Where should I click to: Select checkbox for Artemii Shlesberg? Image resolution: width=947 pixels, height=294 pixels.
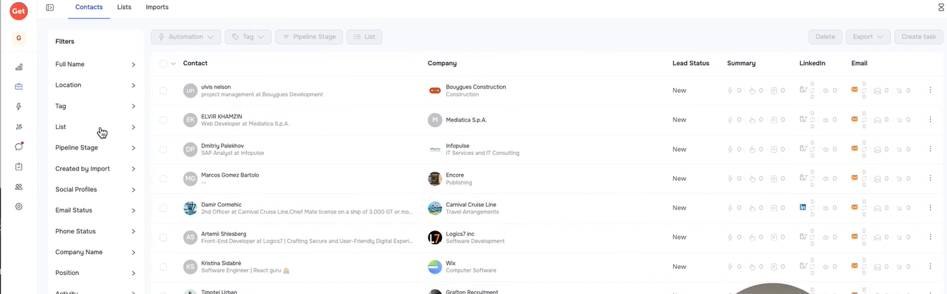click(x=163, y=237)
